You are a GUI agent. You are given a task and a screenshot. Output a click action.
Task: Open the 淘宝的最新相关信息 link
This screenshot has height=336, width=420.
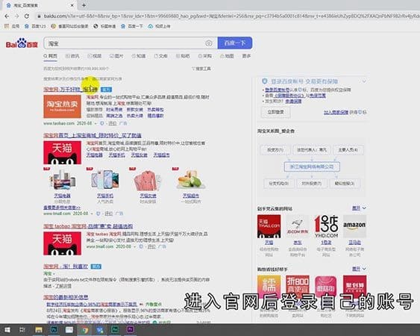(66, 297)
